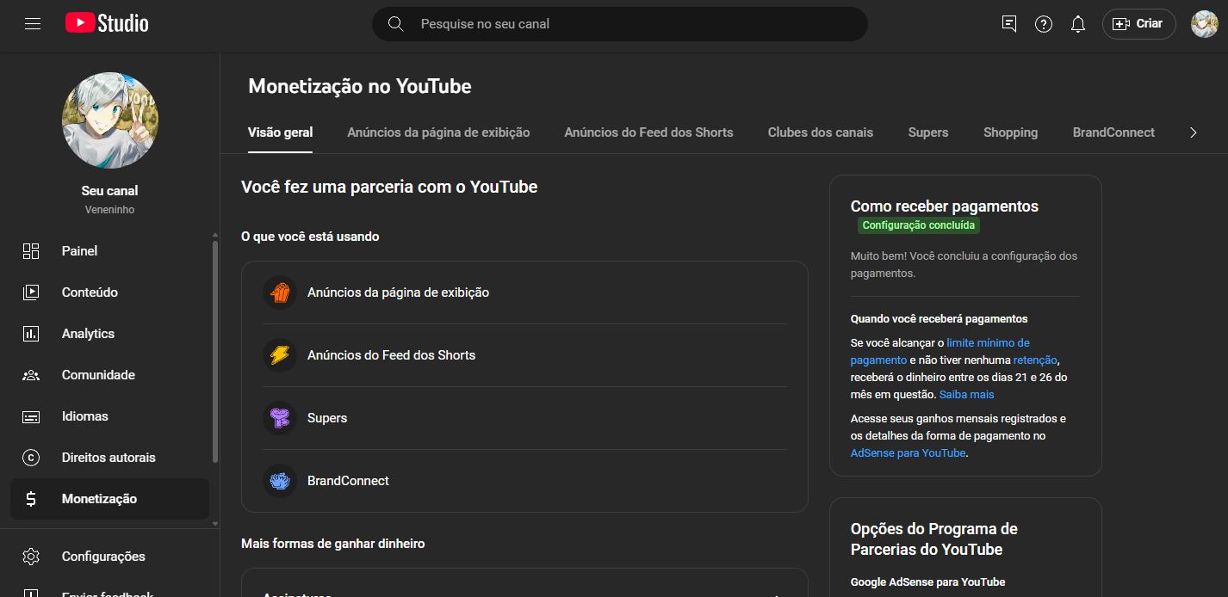1228x597 pixels.
Task: Click the Mais formas de ganhar dinheiro heading
Action: (333, 544)
